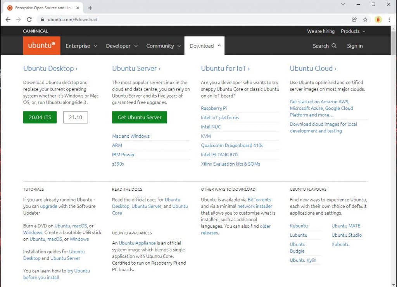Open Lubuntu flavour link
The image size is (397, 287).
coord(299,235)
